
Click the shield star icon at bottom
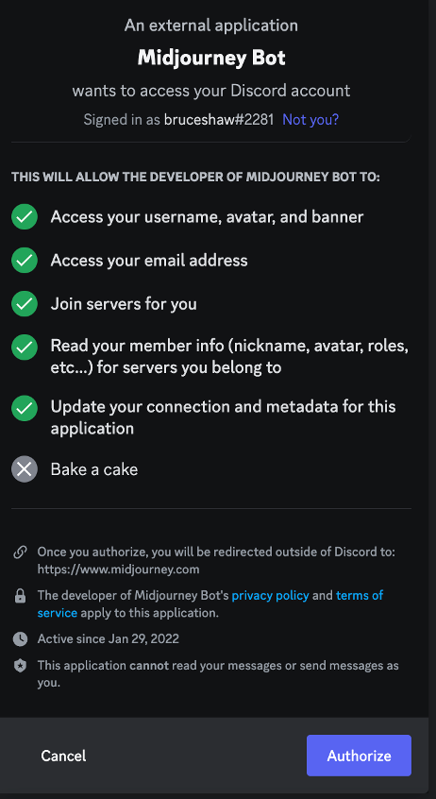(x=20, y=666)
